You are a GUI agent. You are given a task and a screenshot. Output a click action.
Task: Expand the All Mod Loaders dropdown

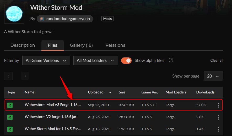96,60
